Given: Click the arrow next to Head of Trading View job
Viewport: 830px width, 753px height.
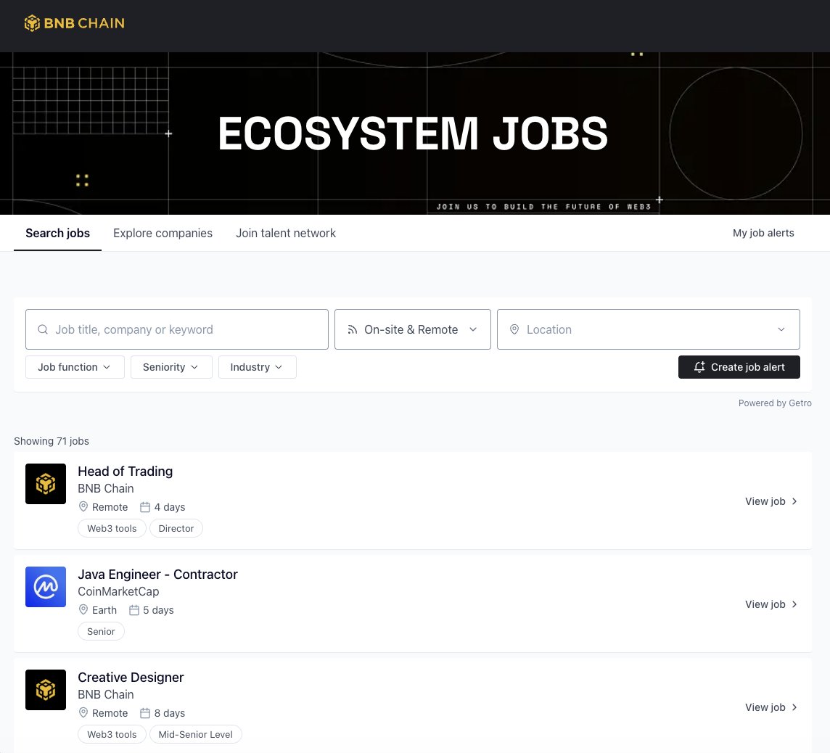Looking at the screenshot, I should [x=794, y=501].
